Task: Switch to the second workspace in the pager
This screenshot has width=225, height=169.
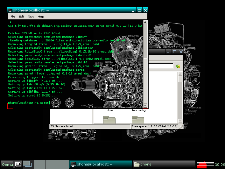Action: [x=40, y=164]
